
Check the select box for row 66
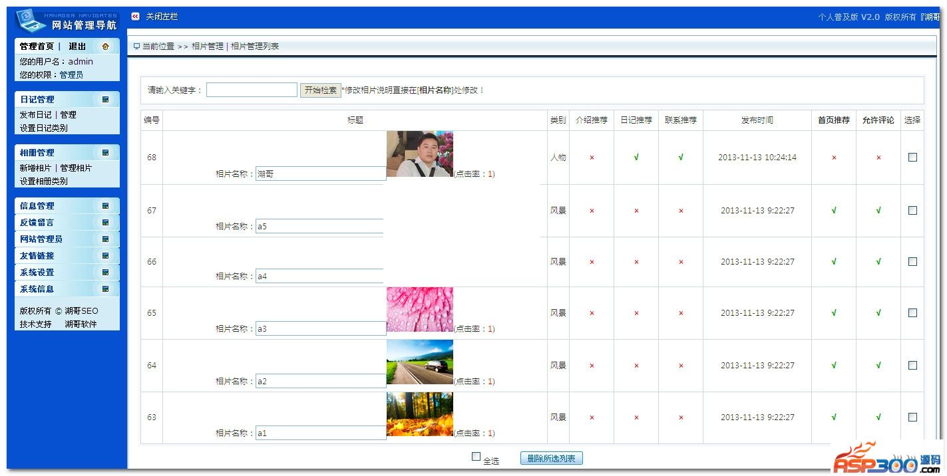pyautogui.click(x=912, y=262)
